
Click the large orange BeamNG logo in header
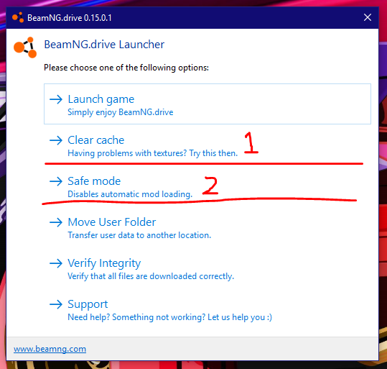[x=25, y=47]
